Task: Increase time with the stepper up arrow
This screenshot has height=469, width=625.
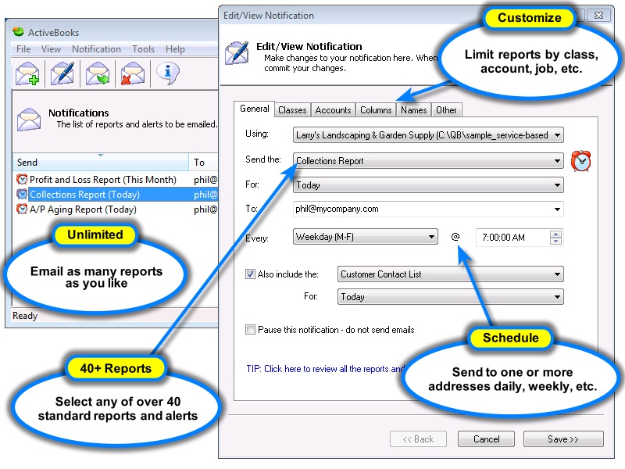Action: pos(555,234)
